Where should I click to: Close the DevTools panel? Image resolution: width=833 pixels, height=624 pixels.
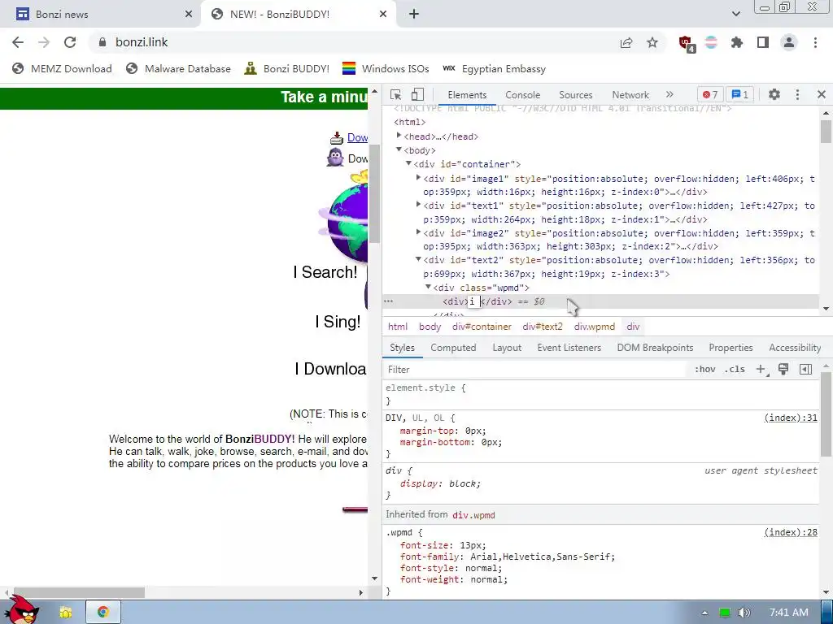(822, 94)
